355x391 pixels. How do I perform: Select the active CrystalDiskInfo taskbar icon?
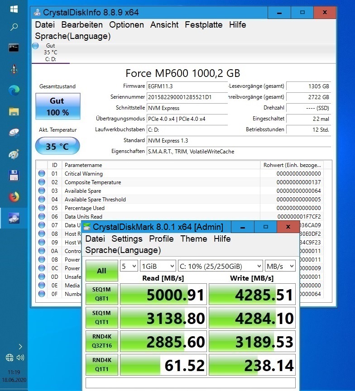[x=14, y=218]
